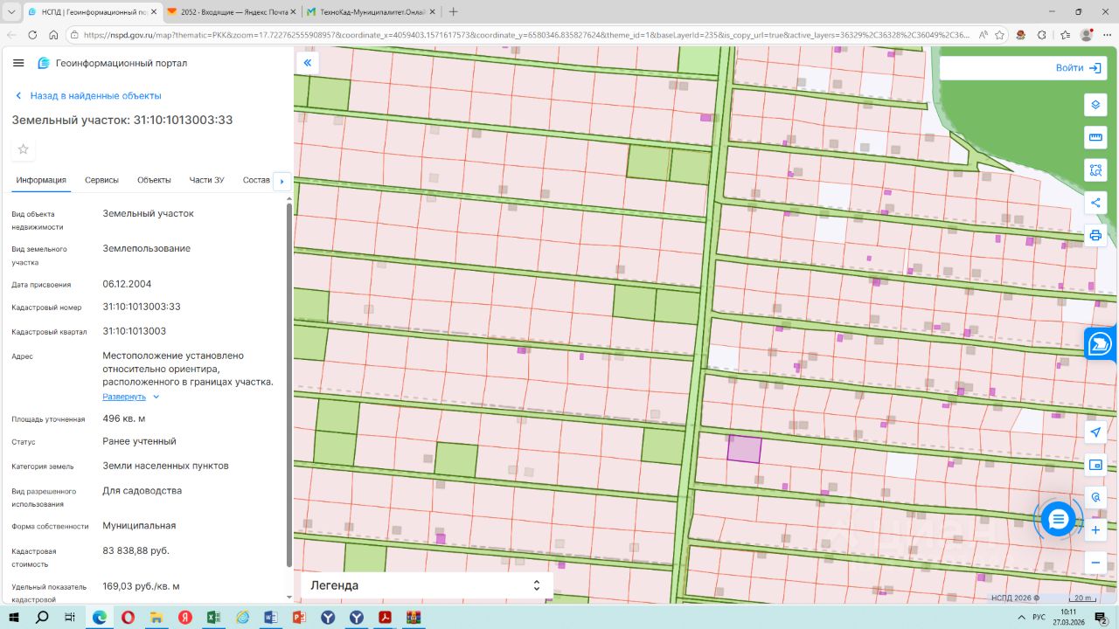This screenshot has width=1119, height=629.
Task: Activate the area selection search tool
Action: [1095, 169]
